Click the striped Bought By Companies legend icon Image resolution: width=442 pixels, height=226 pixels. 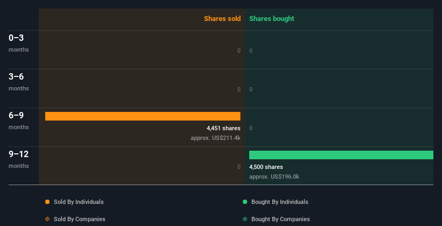pyautogui.click(x=245, y=219)
